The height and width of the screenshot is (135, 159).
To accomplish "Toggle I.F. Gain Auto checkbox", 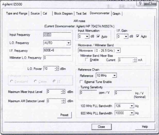I will pyautogui.click(x=138, y=36).
